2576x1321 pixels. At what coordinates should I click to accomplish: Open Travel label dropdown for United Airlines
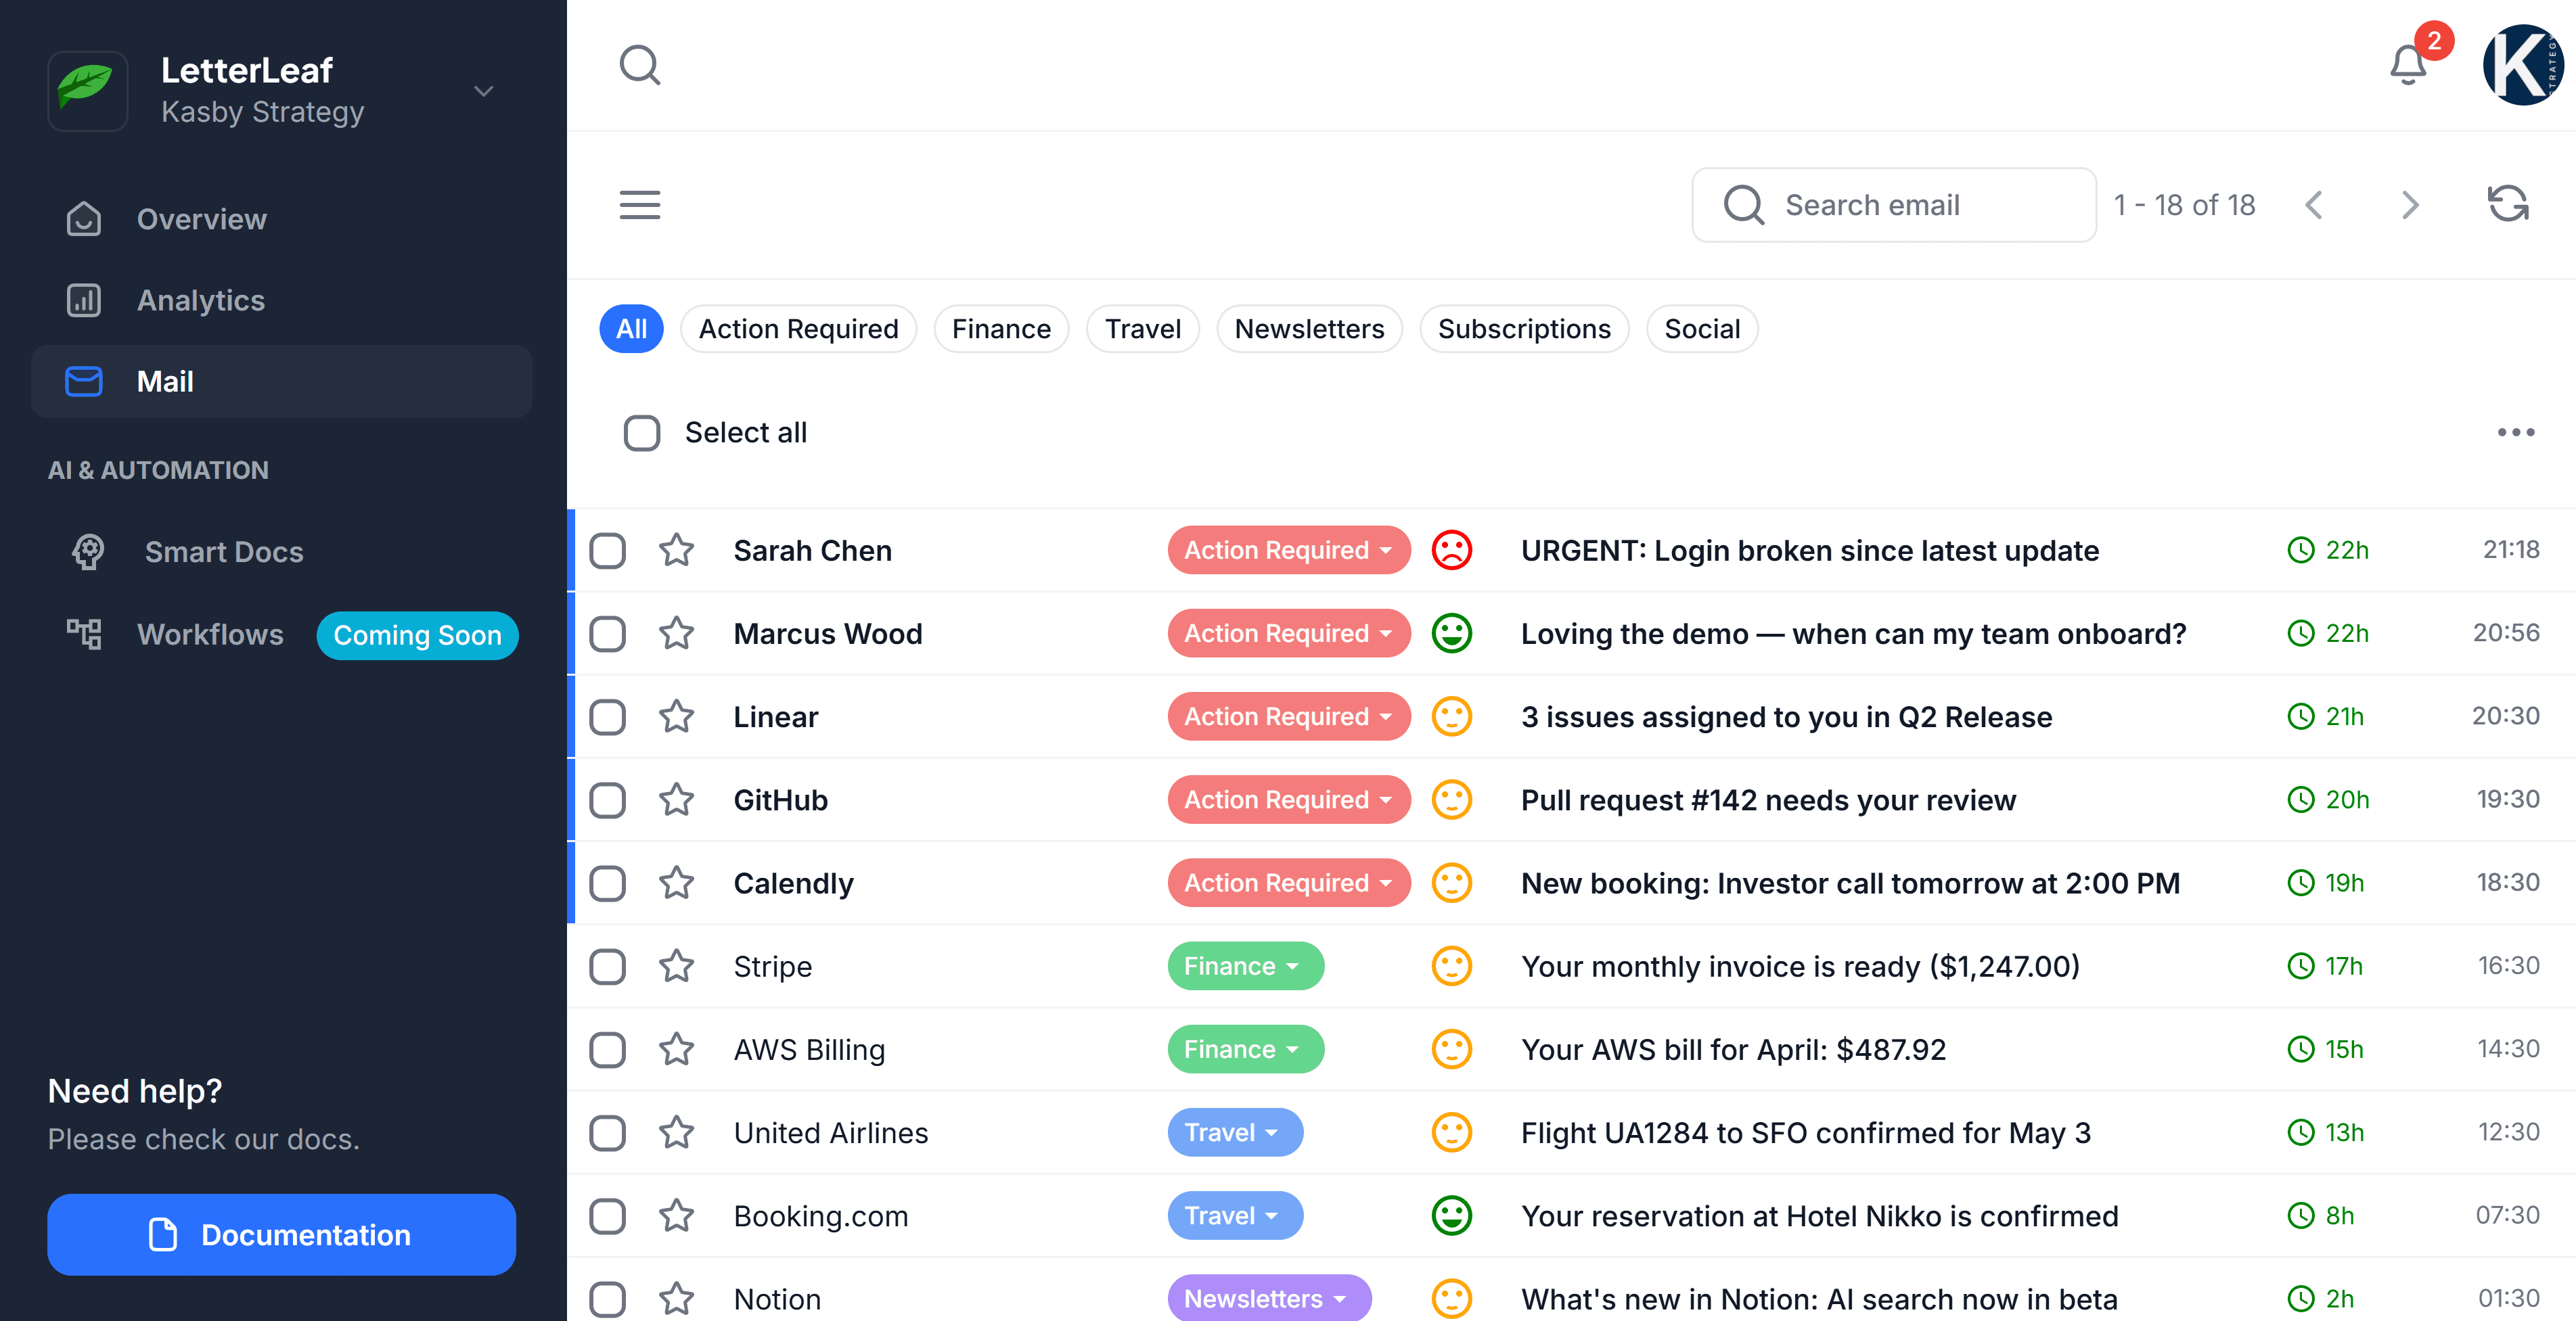pyautogui.click(x=1235, y=1132)
